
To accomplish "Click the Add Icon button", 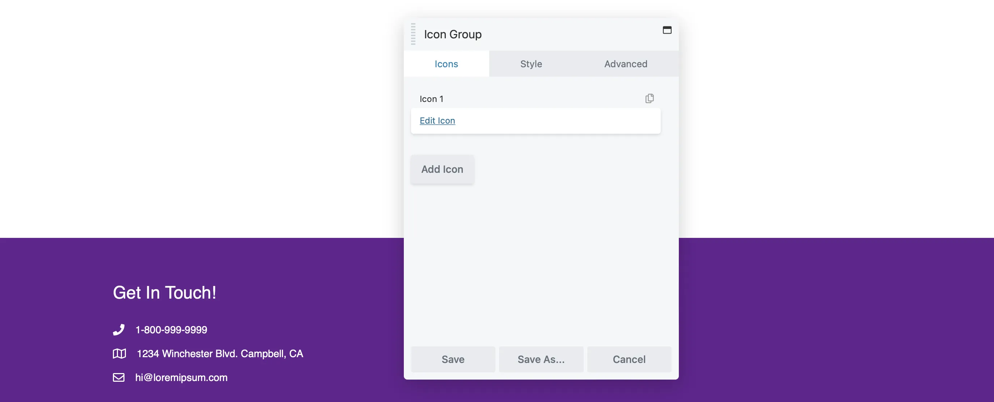I will point(443,169).
